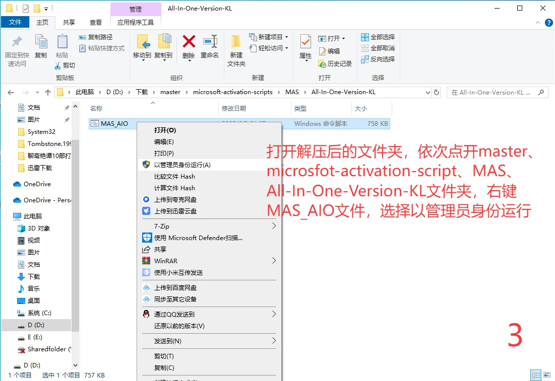Expand the address bar history dropdown
The image size is (555, 381).
tap(427, 92)
